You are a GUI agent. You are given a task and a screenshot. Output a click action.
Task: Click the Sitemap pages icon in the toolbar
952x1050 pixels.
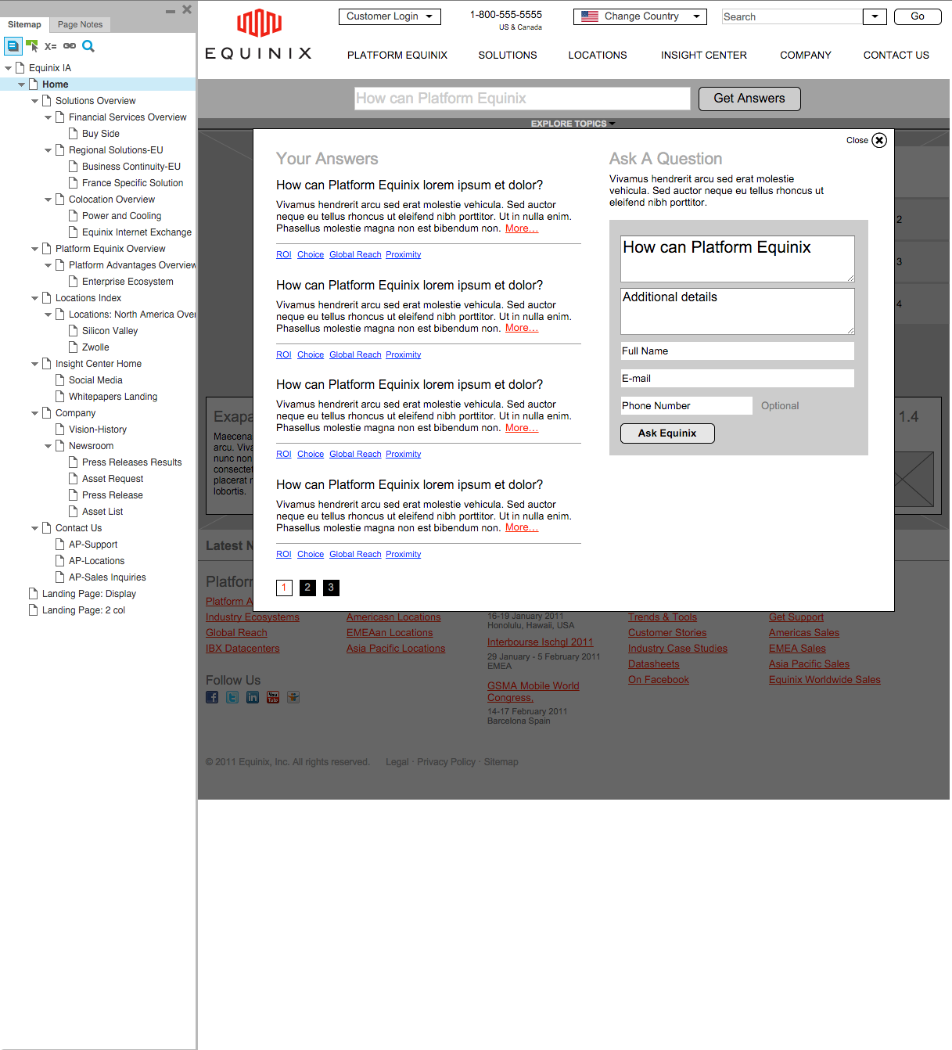pos(13,46)
